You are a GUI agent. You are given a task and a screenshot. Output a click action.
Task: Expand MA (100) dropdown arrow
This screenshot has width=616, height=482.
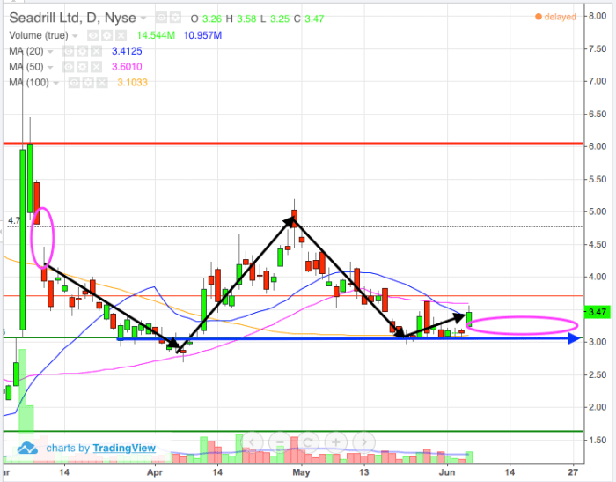tap(55, 83)
